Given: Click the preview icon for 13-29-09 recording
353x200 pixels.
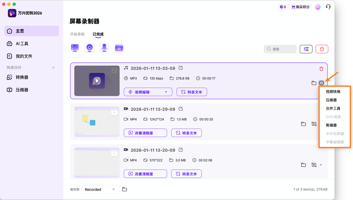Looking at the screenshot, I should coord(314,124).
